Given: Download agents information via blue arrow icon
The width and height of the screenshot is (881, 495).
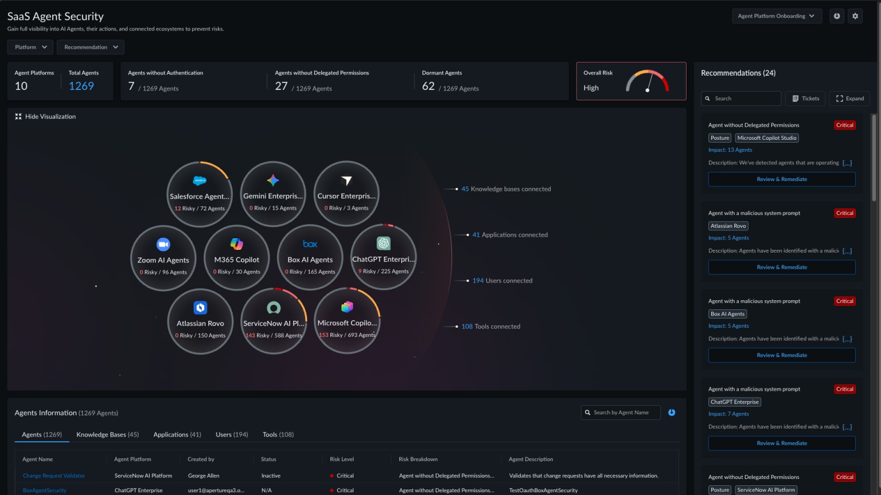Looking at the screenshot, I should [x=672, y=412].
